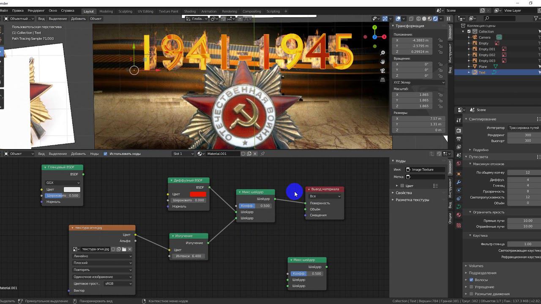
Task: Switch to material preview shading
Action: pyautogui.click(x=429, y=19)
